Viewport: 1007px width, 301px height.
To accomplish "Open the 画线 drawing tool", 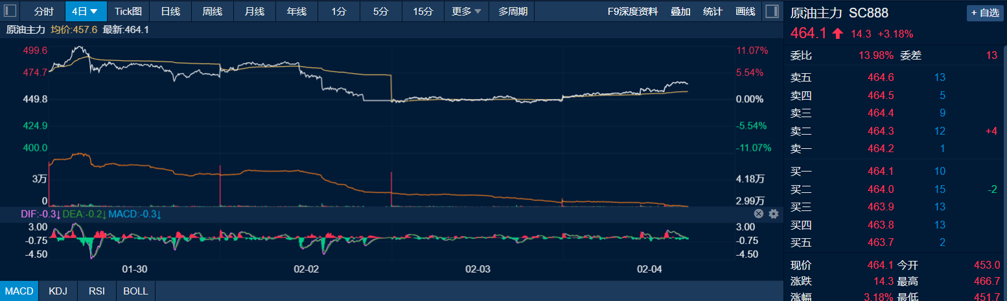I will pos(746,12).
